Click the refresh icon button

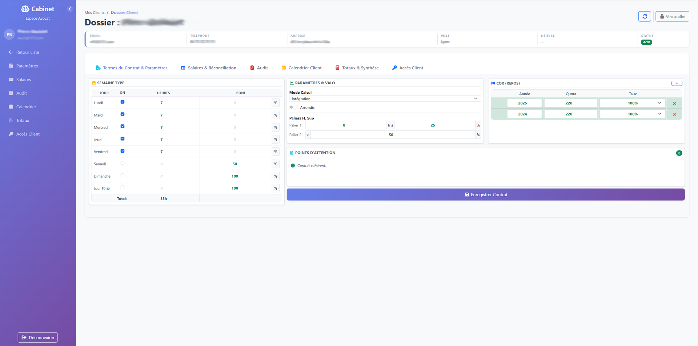[x=645, y=16]
